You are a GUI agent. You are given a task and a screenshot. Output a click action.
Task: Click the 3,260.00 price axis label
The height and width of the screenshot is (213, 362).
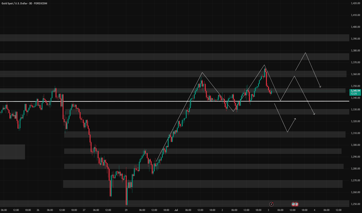click(x=355, y=192)
